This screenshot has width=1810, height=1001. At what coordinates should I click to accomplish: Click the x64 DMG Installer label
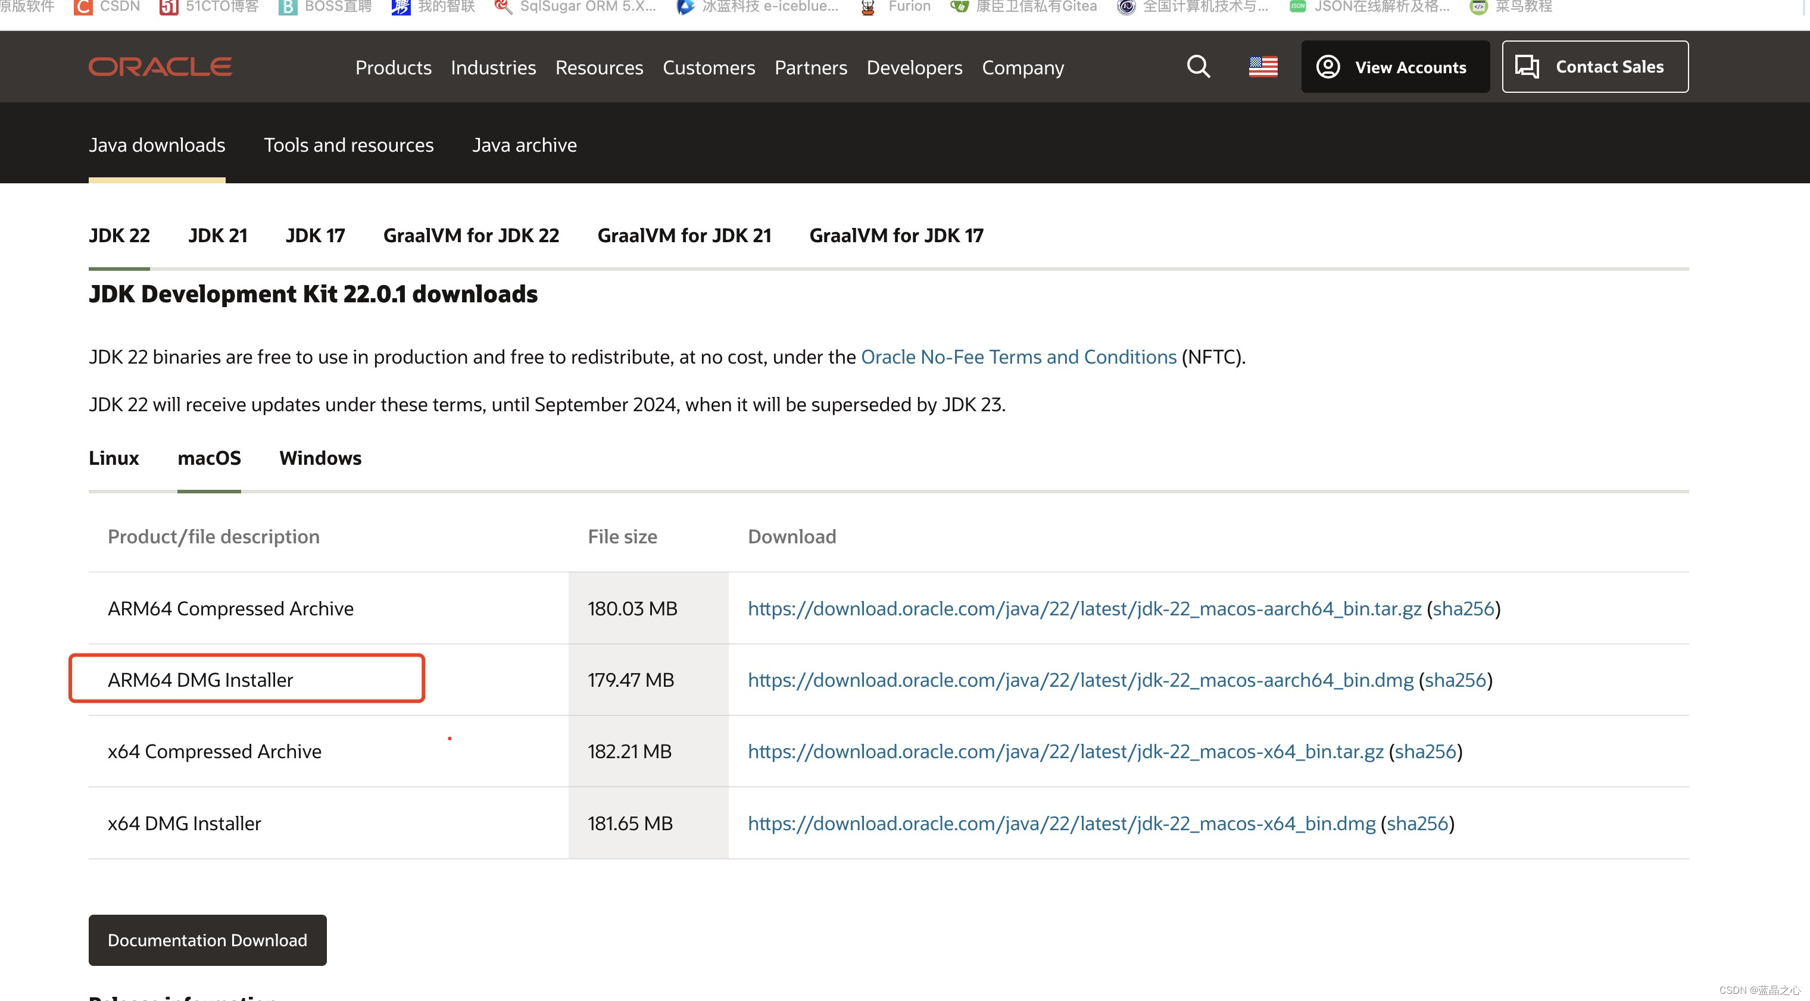pos(184,823)
